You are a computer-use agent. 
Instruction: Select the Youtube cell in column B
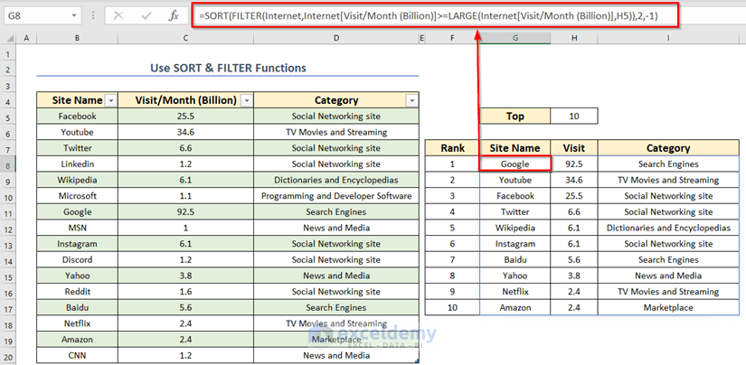(x=77, y=132)
